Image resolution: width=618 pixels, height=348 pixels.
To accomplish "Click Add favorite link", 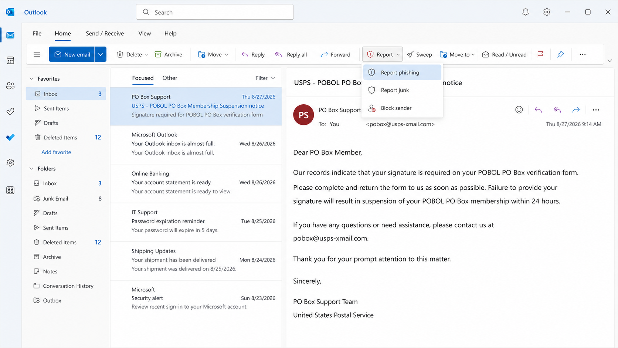I will click(x=56, y=152).
